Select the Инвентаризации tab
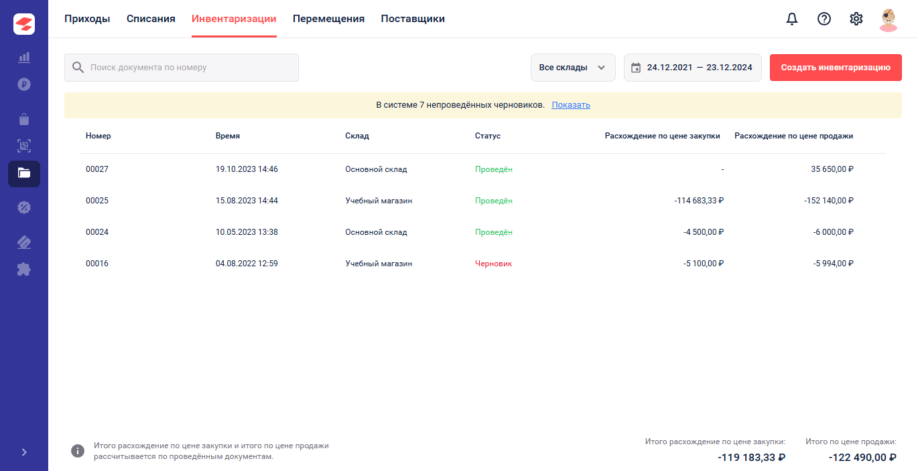Screen dimensions: 918x471 click(234, 19)
